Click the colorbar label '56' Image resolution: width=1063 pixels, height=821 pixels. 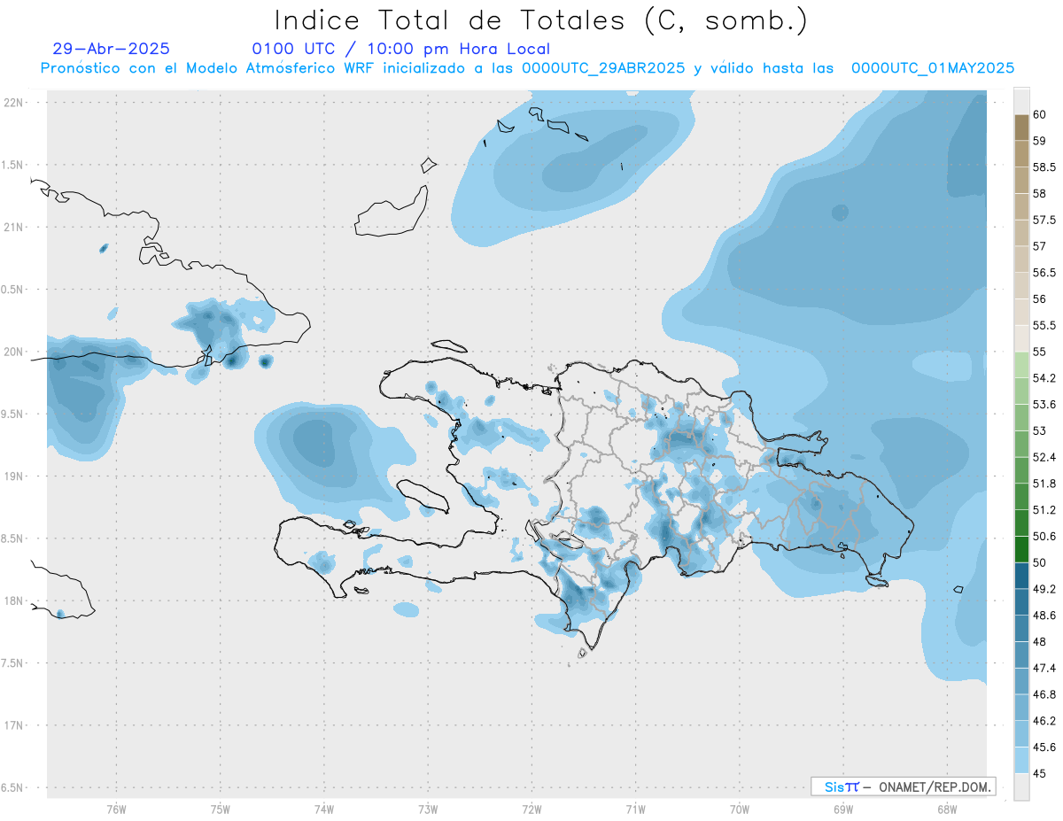pos(1040,298)
